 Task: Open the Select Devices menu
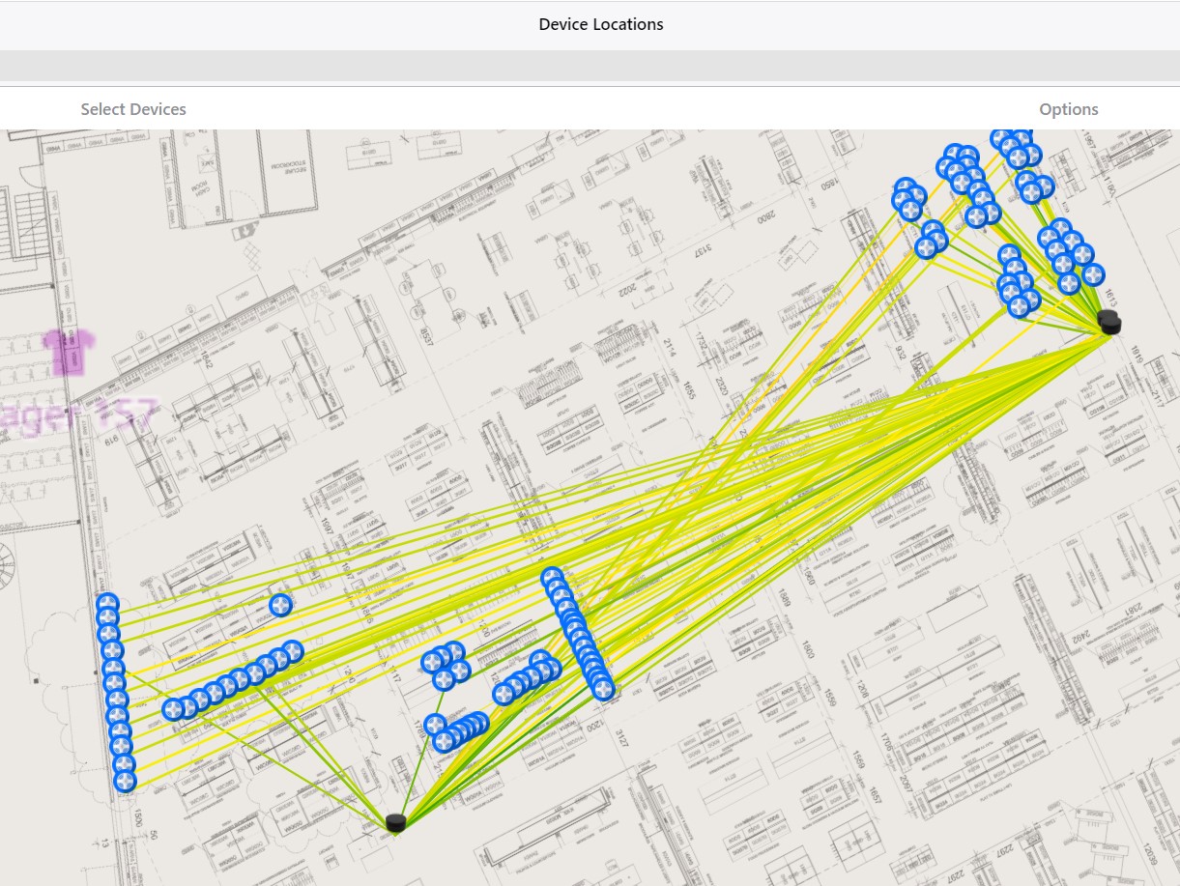point(133,109)
